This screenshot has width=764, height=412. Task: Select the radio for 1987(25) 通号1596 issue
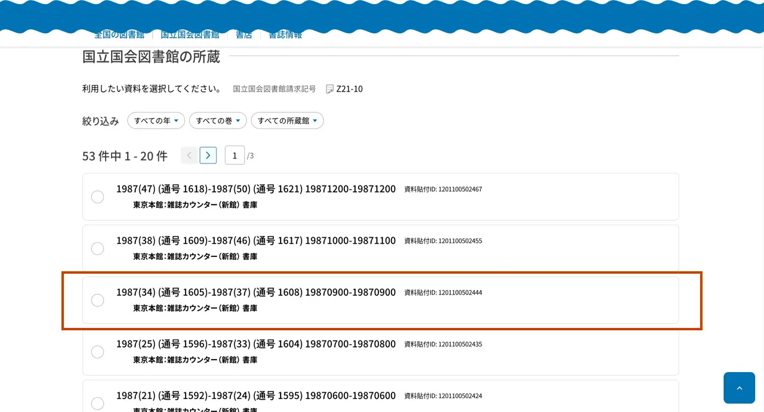click(97, 352)
